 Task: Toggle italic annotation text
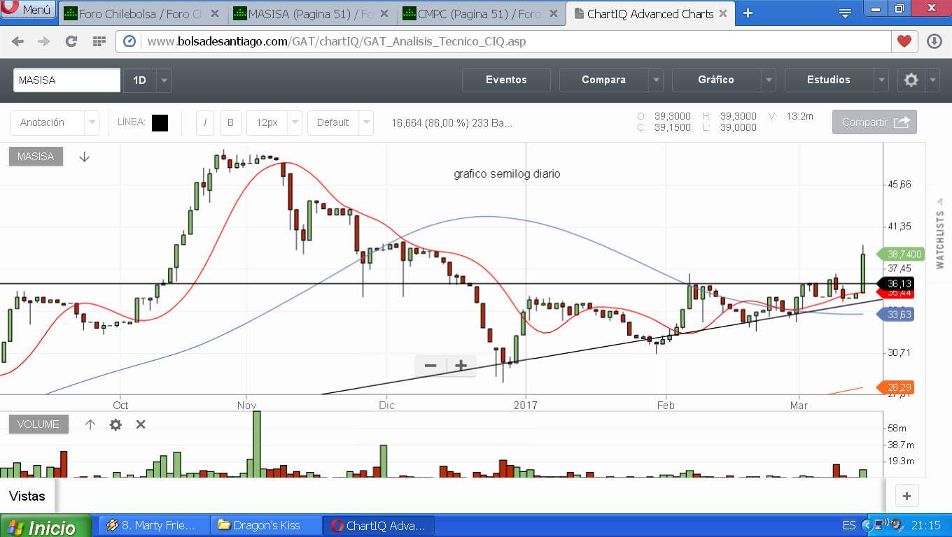[205, 122]
